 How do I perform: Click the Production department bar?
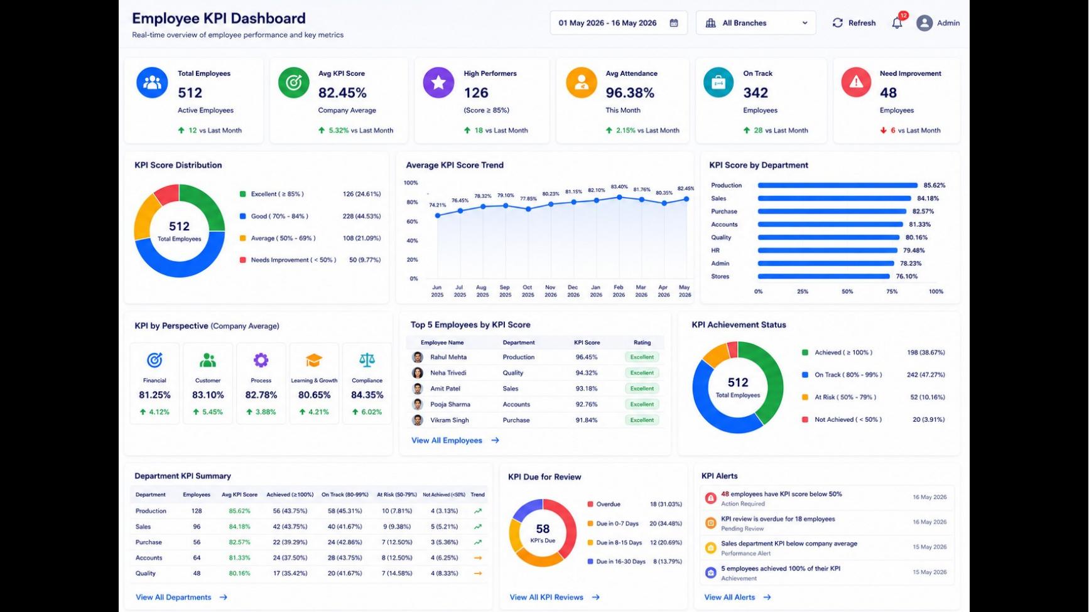[838, 186]
